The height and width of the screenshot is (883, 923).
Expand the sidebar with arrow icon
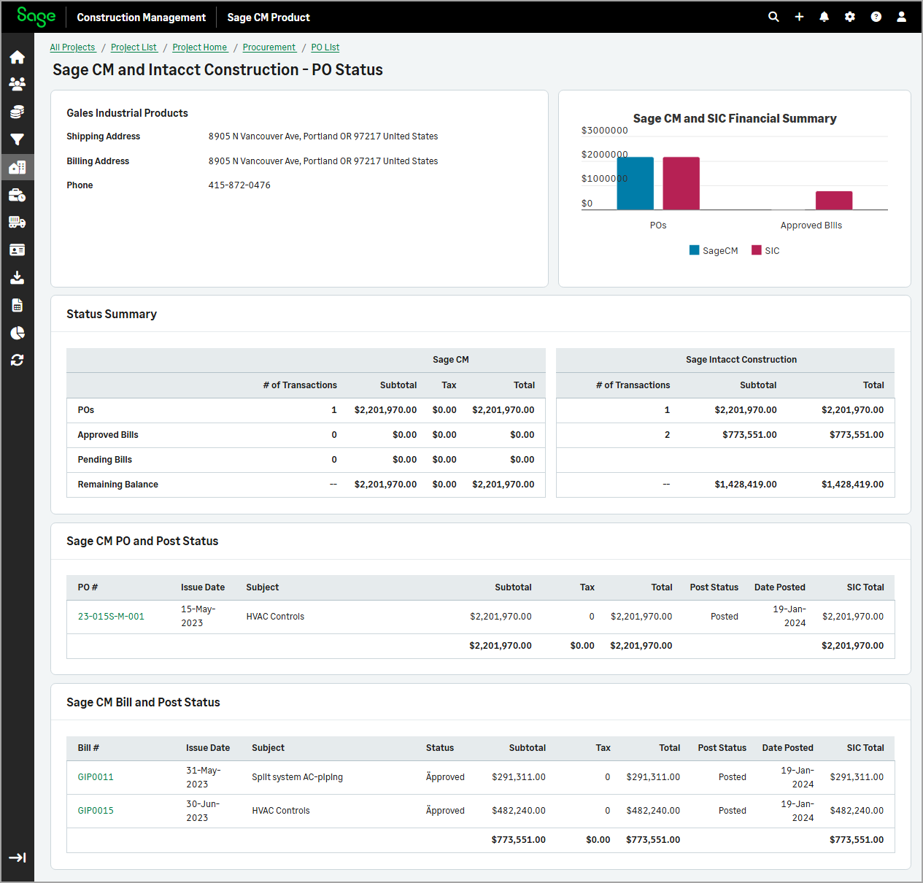point(18,857)
